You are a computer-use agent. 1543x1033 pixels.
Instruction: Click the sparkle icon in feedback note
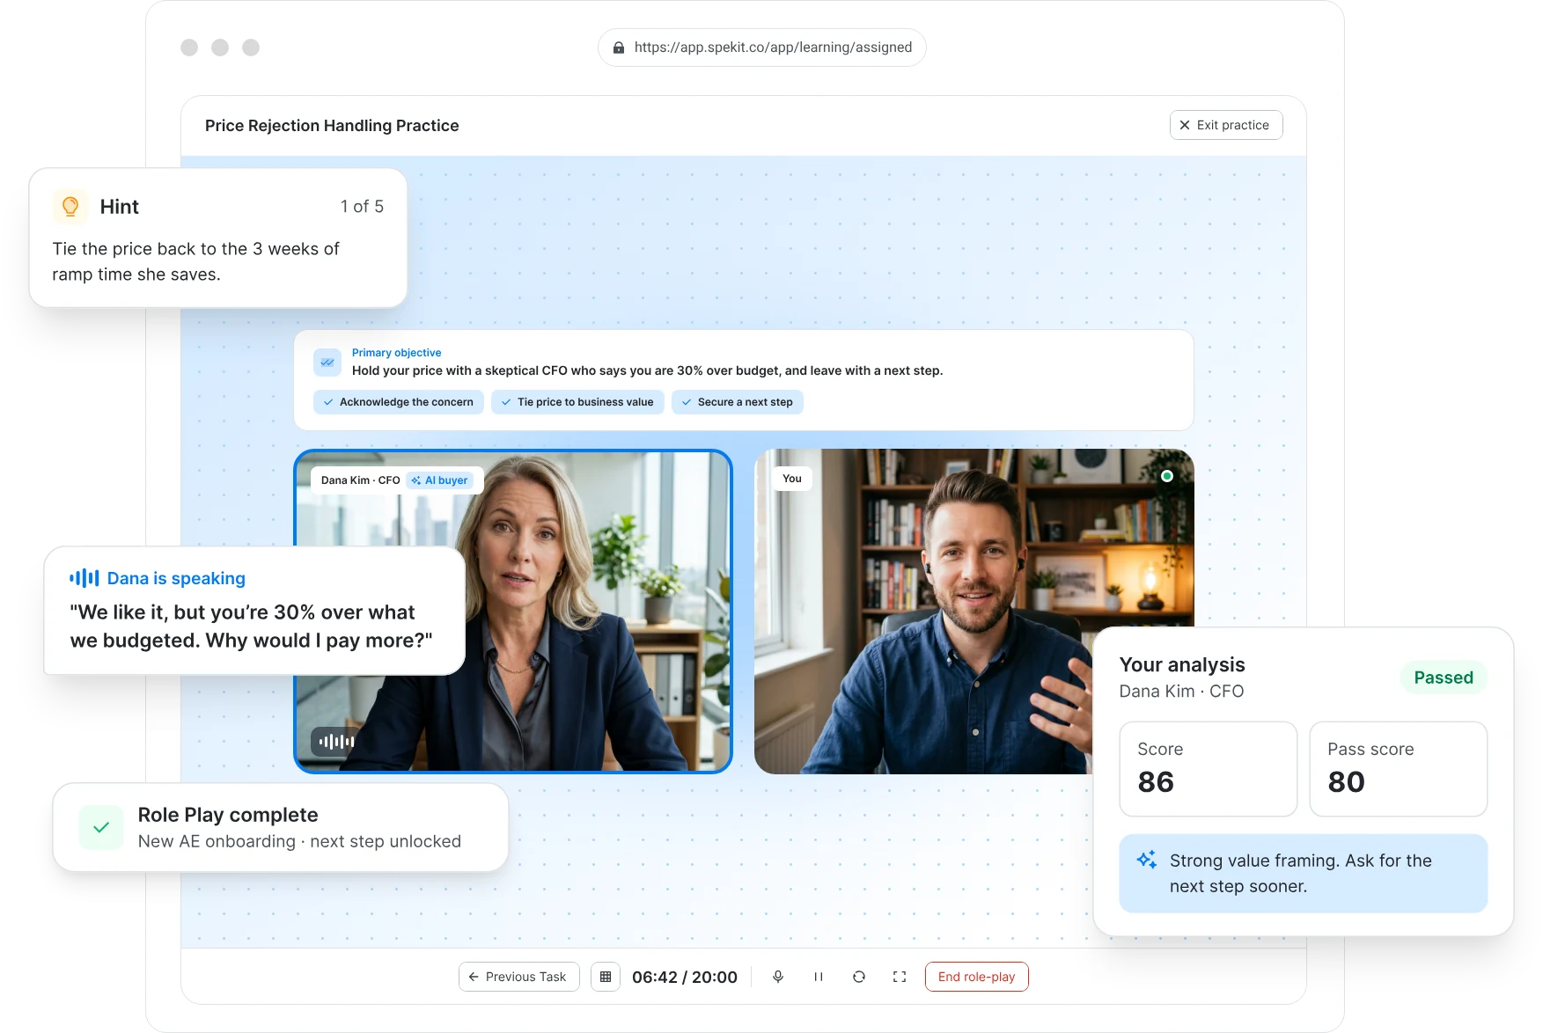coord(1147,860)
